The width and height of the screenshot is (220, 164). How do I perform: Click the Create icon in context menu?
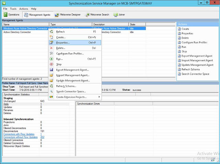pyautogui.click(x=51, y=37)
